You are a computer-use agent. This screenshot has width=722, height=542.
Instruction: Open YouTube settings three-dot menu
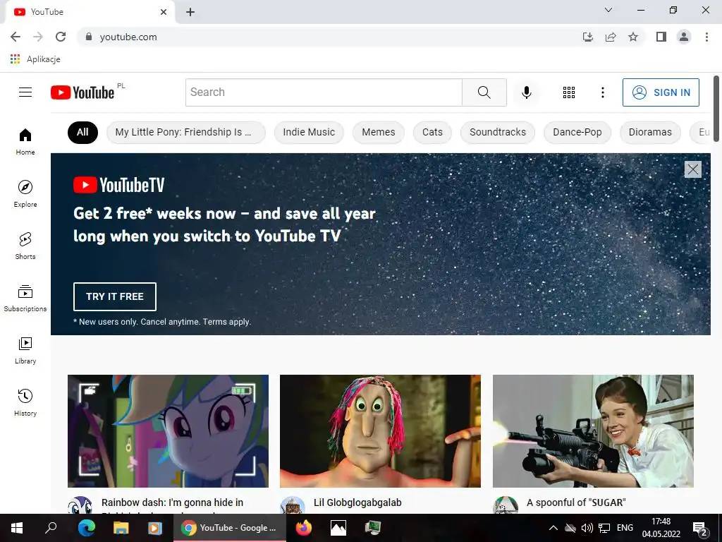pos(602,92)
